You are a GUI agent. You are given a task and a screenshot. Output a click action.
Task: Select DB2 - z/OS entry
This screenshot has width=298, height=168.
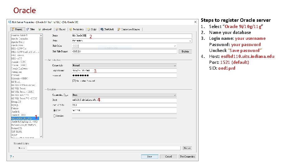click(16, 59)
